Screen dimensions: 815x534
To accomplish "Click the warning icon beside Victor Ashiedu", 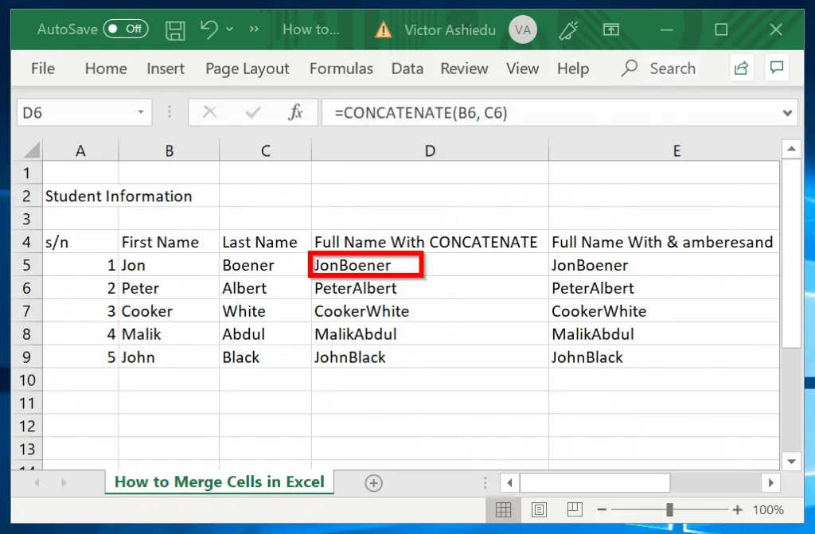I will [x=382, y=29].
